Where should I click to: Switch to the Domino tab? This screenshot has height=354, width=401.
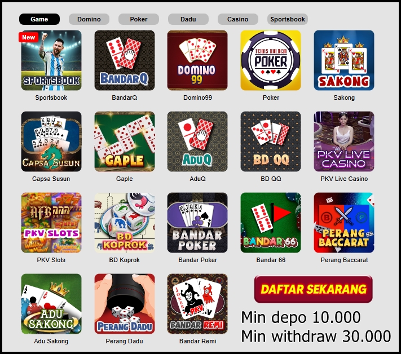click(x=89, y=19)
